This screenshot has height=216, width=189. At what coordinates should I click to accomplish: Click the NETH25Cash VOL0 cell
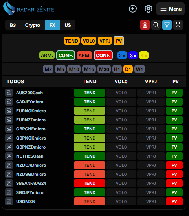click(121, 156)
